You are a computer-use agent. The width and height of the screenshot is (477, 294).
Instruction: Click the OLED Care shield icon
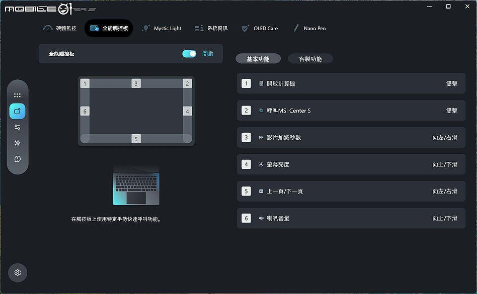coord(245,28)
